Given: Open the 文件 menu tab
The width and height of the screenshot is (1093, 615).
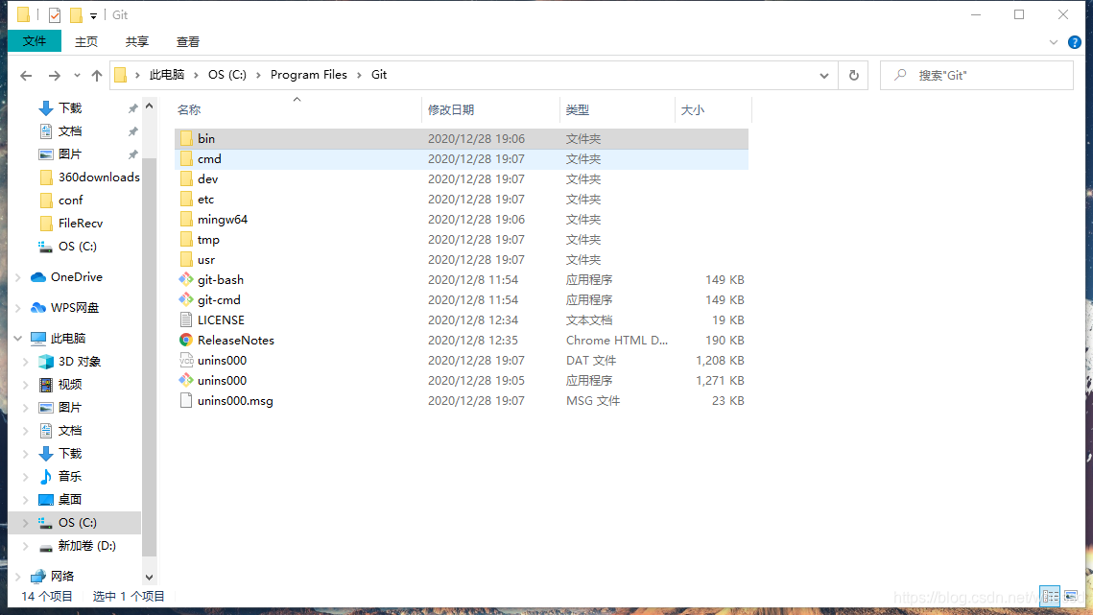Looking at the screenshot, I should point(35,42).
